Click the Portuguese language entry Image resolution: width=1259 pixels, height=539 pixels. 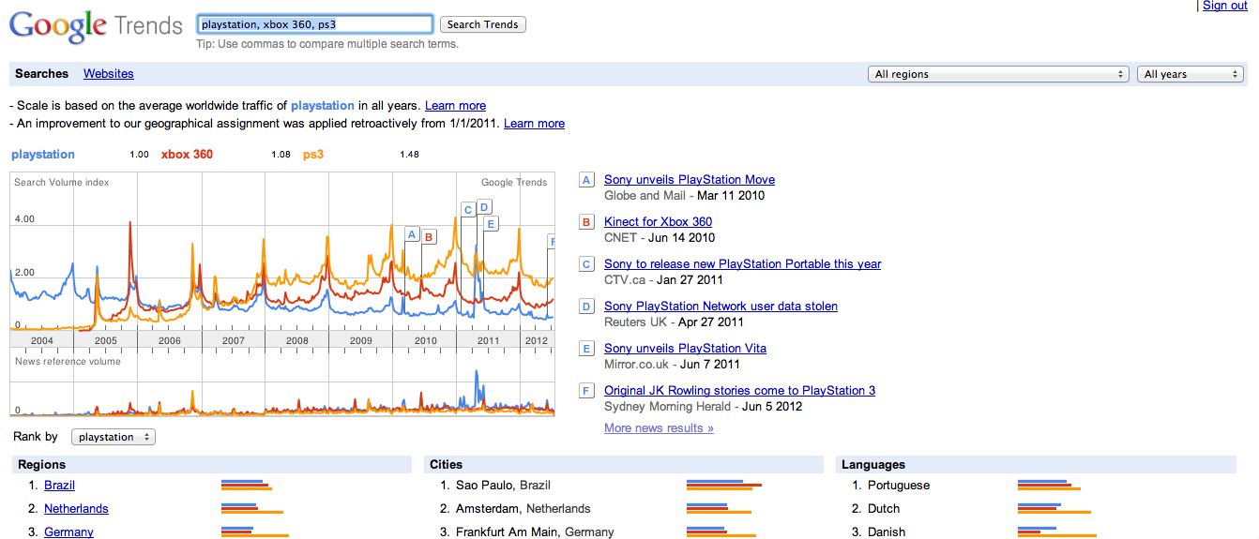point(899,486)
